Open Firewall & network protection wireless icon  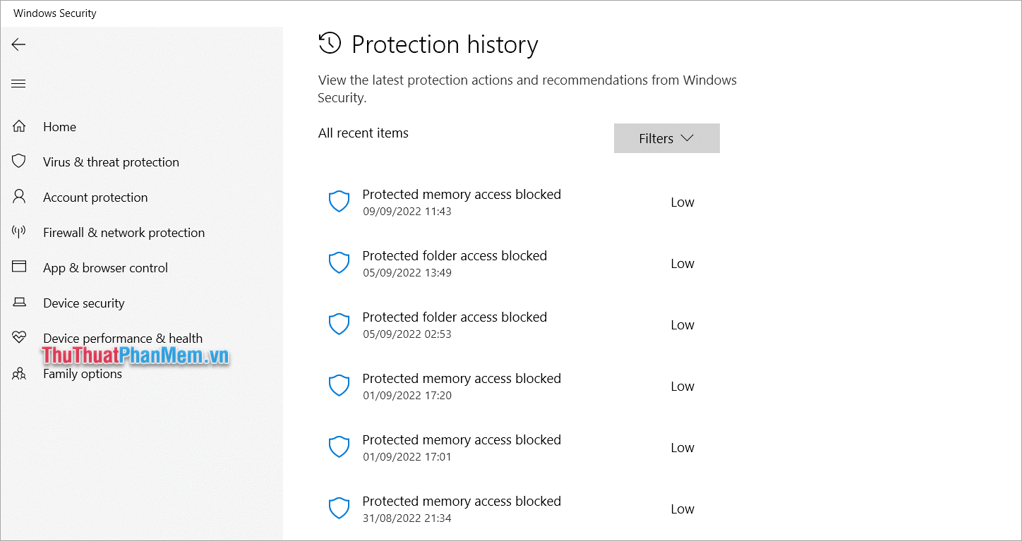click(18, 231)
